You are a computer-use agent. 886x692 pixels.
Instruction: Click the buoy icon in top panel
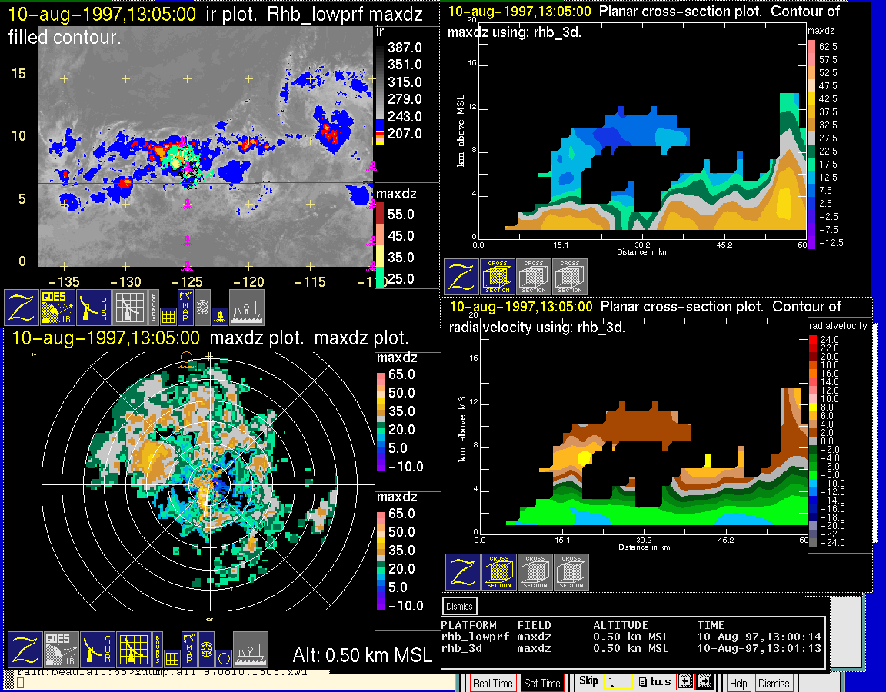[219, 315]
